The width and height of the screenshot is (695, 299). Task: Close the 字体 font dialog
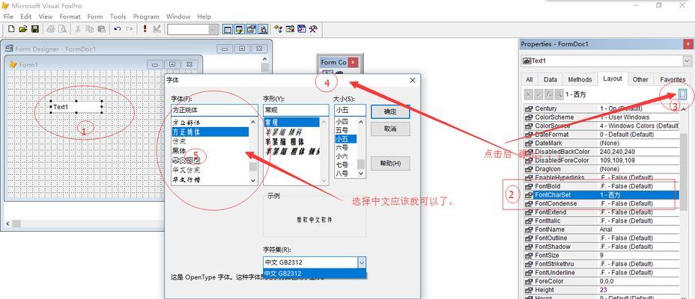[x=413, y=80]
